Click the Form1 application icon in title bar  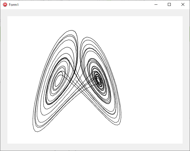[5, 5]
